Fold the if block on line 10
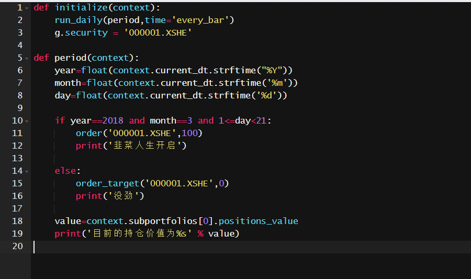 click(27, 121)
